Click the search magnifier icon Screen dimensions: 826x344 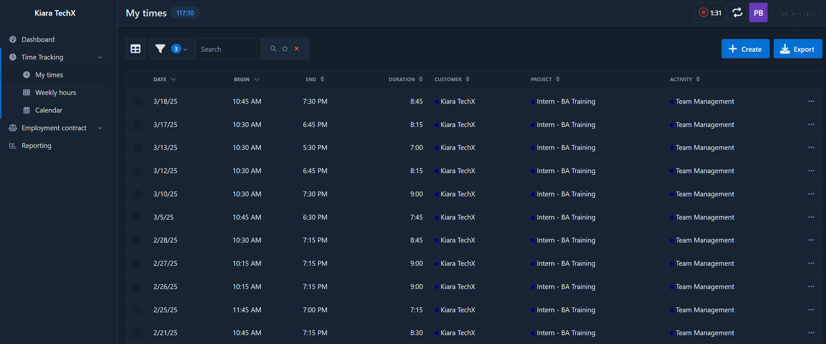273,49
